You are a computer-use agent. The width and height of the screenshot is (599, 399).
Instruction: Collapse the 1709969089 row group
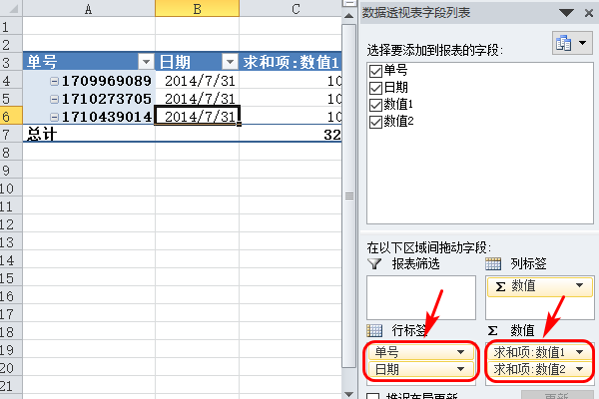(55, 81)
